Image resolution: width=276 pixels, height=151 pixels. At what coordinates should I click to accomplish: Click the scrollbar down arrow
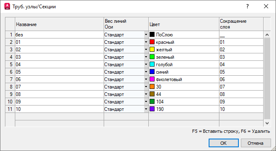coord(267,123)
